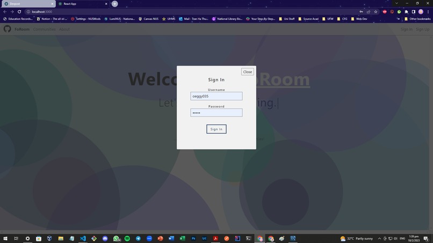
Task: Open the Notion bookmark
Action: (52, 19)
